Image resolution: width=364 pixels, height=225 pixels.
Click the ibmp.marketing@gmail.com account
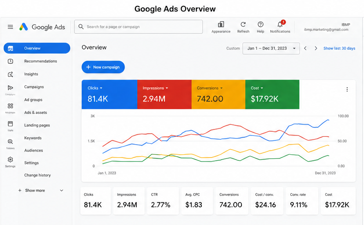pos(326,29)
